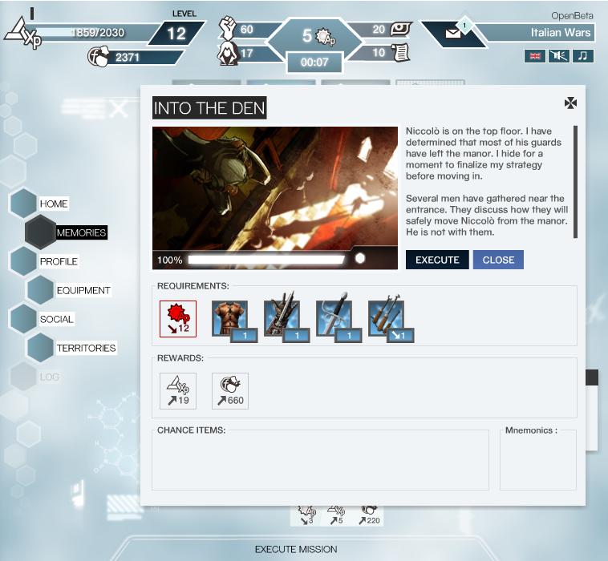This screenshot has width=608, height=561.
Task: Click the OpenBeta label
Action: [x=572, y=15]
